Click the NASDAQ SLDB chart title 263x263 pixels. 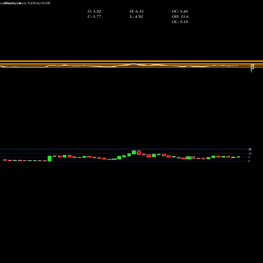pos(39,3)
